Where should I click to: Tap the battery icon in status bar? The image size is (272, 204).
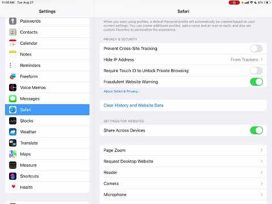pos(267,2)
